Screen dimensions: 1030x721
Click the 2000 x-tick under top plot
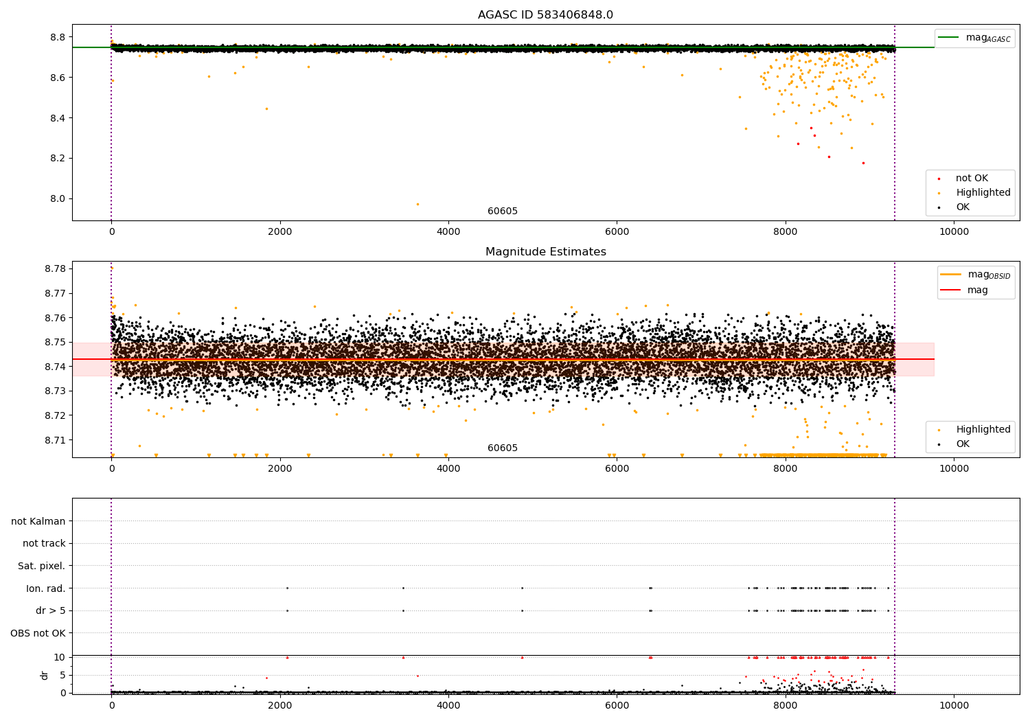tap(280, 232)
